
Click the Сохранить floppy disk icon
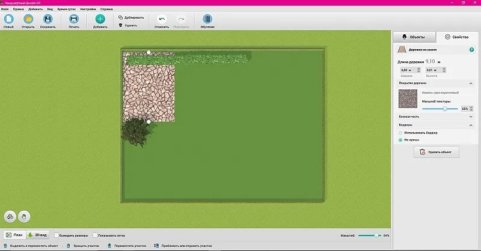47,19
